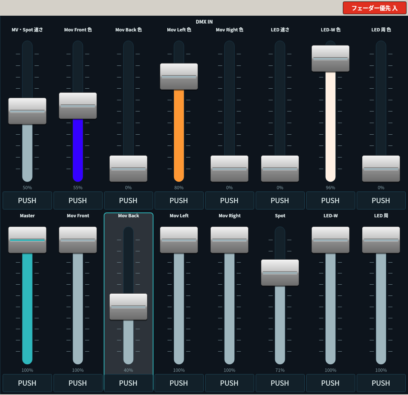Click PUSH under Mov Left dimmer fader
The height and width of the screenshot is (395, 408).
[x=179, y=383]
